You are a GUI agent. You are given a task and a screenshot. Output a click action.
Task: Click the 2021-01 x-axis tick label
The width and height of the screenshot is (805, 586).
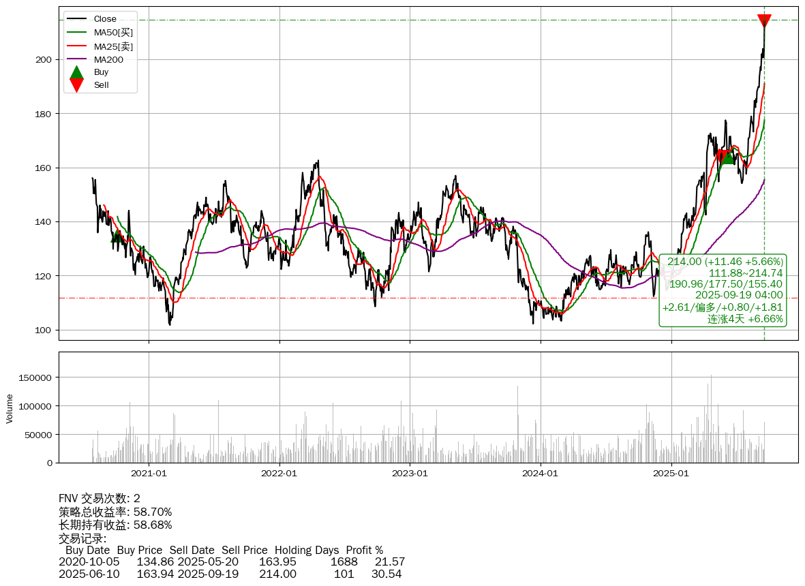coord(149,474)
